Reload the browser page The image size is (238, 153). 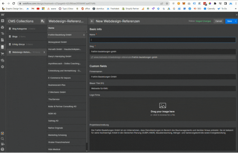(14, 3)
